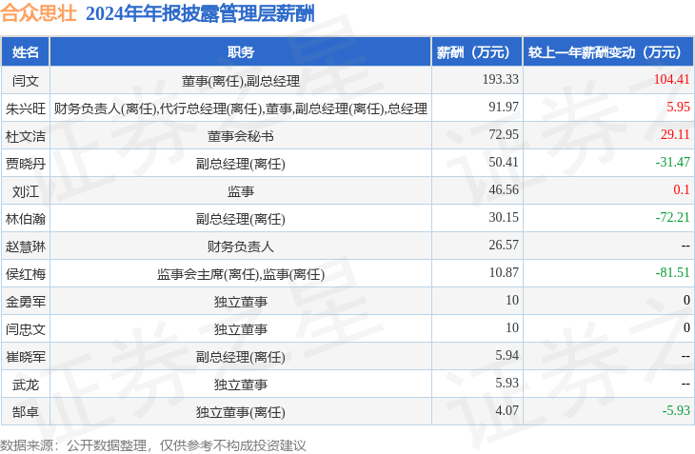Click the change value -5.93
Viewport: 695px width, 454px height.
click(x=676, y=410)
